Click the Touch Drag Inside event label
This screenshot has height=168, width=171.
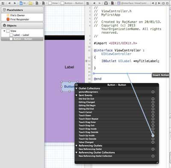pos(88,129)
